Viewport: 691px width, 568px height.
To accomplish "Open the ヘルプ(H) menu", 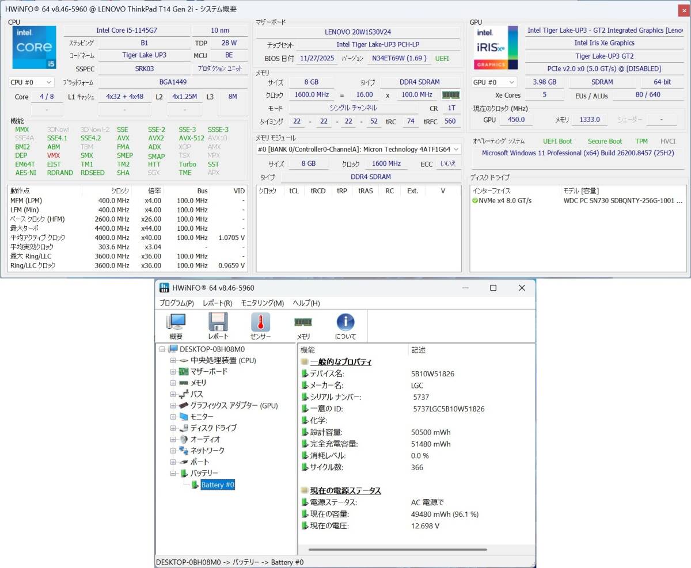I will click(x=306, y=303).
